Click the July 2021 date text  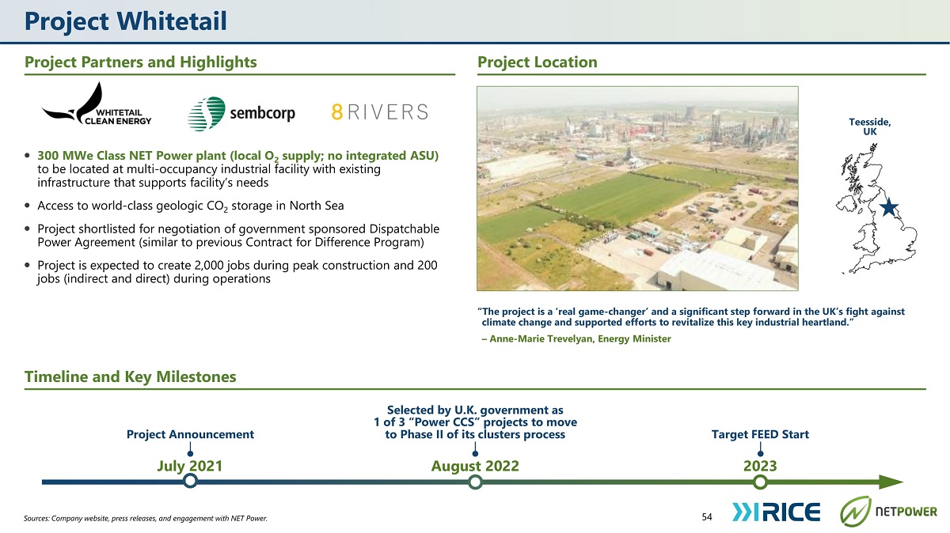(x=190, y=466)
